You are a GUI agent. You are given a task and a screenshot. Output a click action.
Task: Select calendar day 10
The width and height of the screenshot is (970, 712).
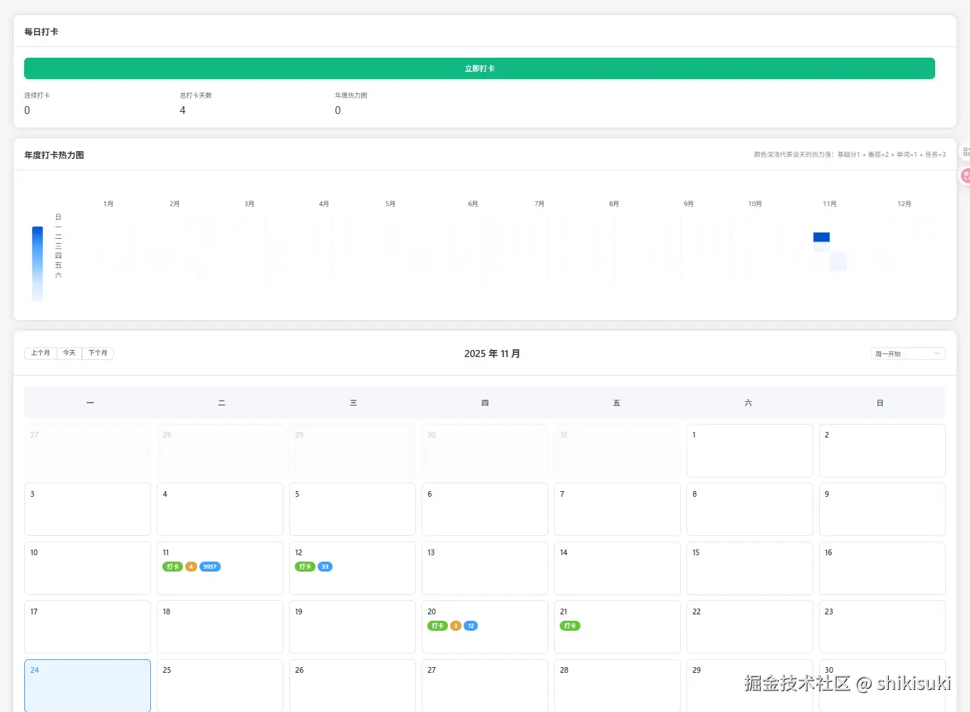click(88, 568)
